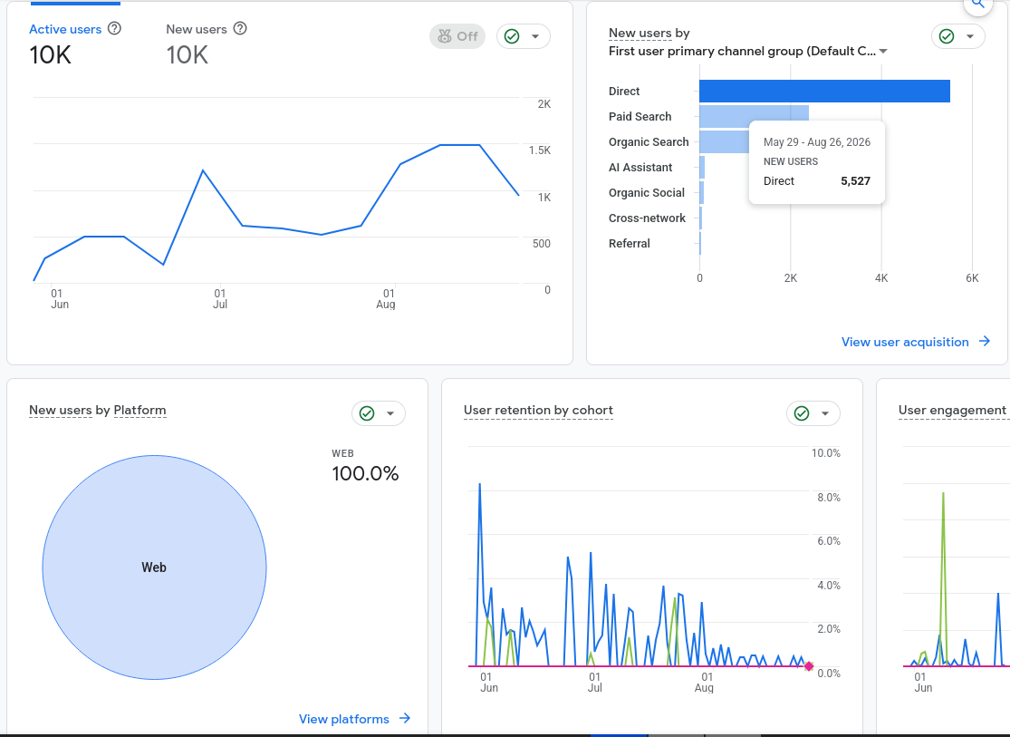Click the green check icon in Platform card
The image size is (1010, 737).
367,414
